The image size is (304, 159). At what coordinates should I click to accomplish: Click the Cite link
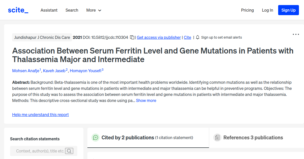187,37
